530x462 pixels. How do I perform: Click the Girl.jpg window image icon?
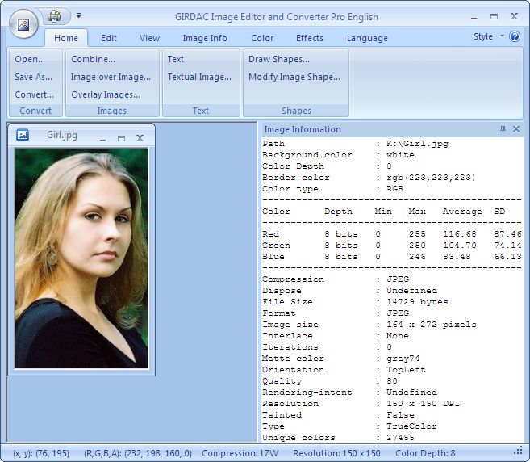(23, 135)
